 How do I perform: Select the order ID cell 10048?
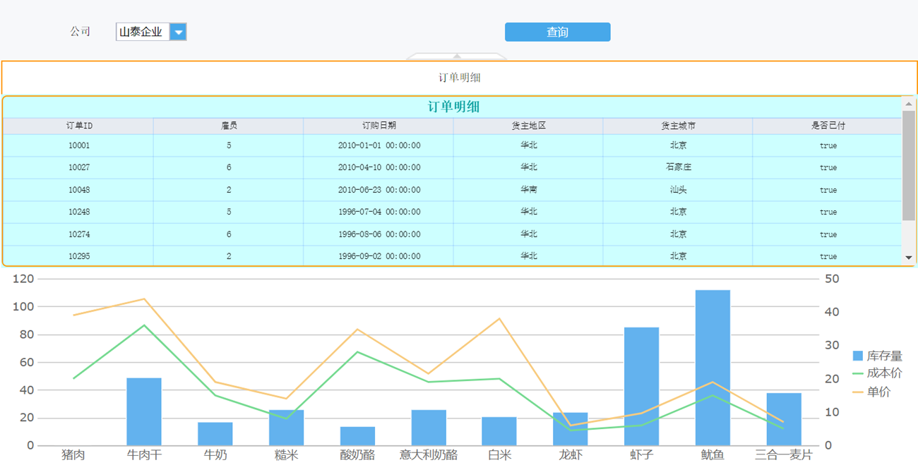pyautogui.click(x=79, y=190)
